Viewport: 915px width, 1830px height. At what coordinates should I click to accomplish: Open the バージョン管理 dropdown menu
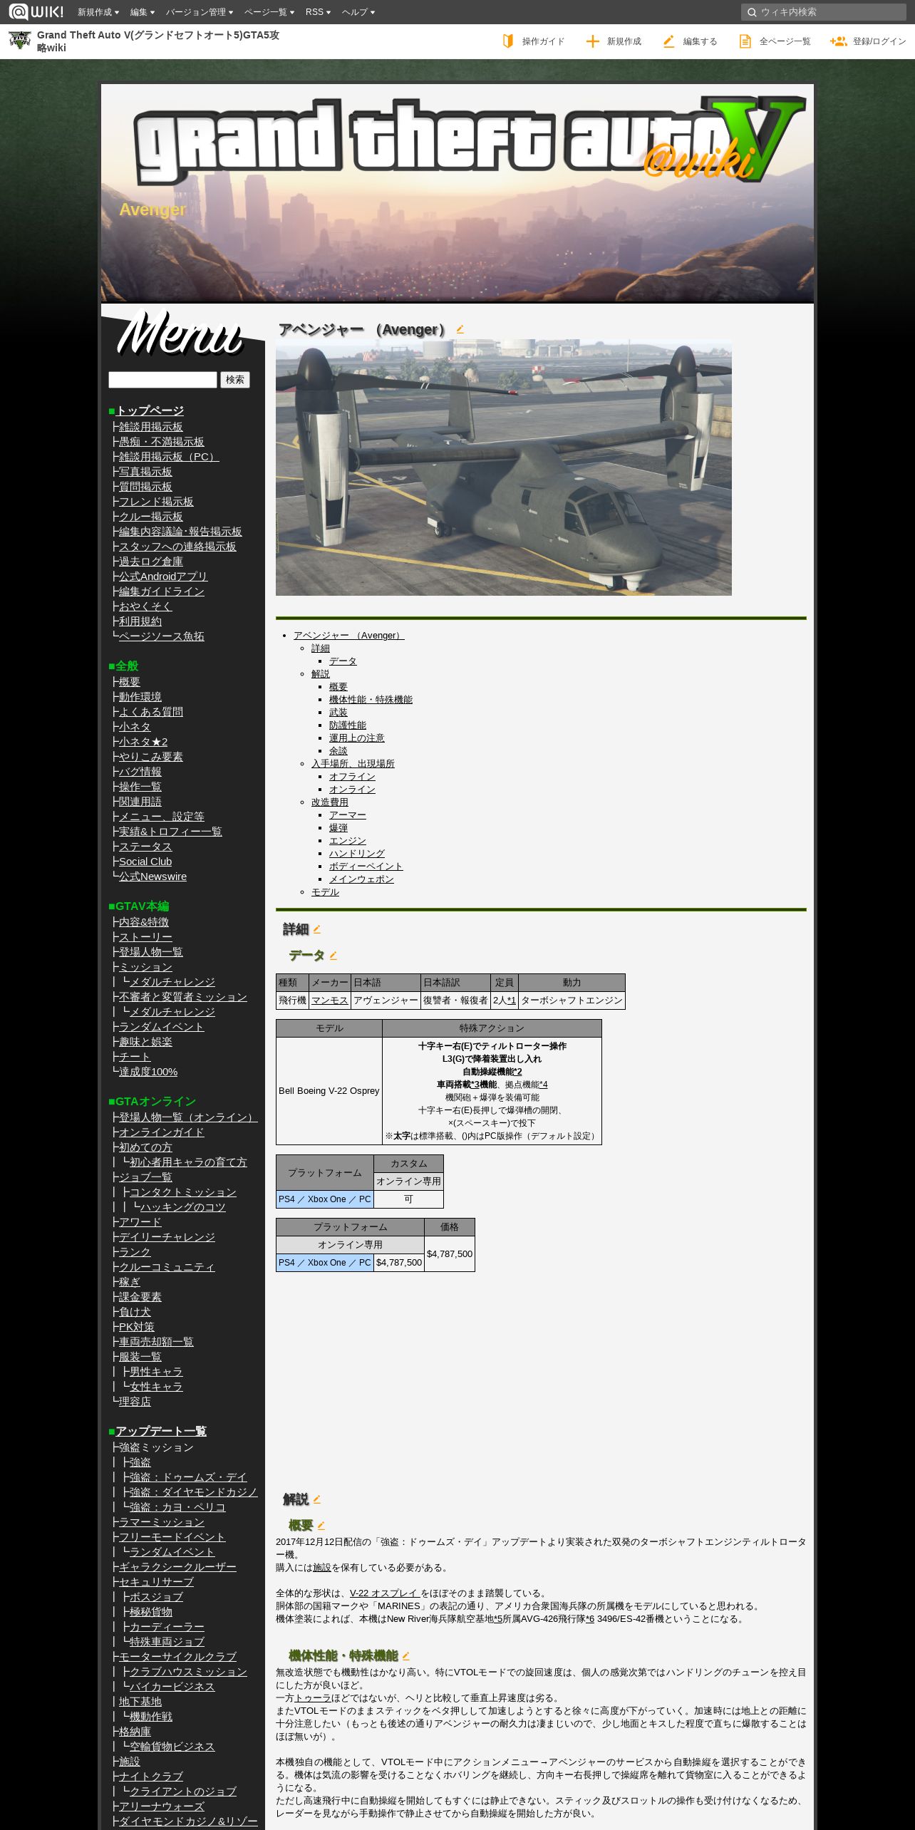coord(200,12)
